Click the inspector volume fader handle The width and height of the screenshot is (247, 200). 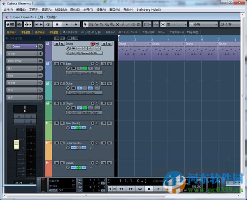16,144
